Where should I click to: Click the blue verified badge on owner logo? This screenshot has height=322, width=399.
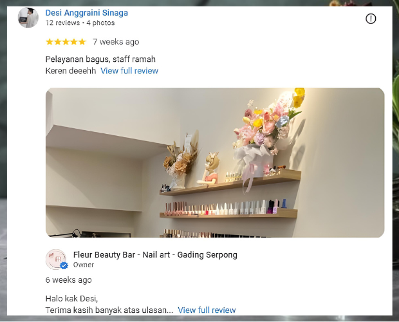[x=64, y=265]
